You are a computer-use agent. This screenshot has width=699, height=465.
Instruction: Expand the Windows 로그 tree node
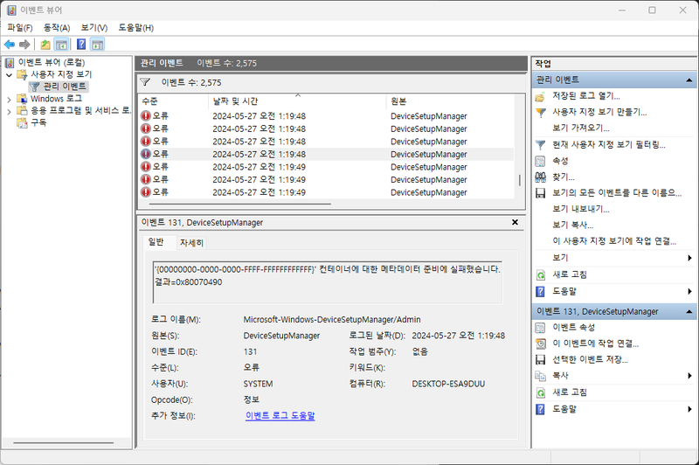[x=10, y=99]
